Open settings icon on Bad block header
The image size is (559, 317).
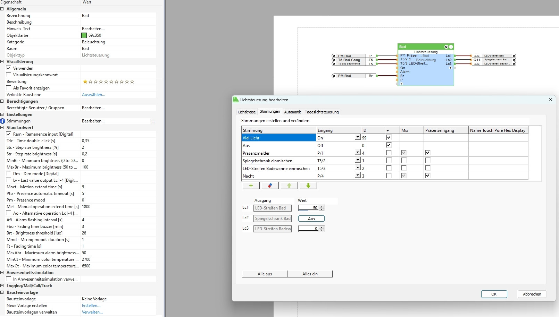446,47
